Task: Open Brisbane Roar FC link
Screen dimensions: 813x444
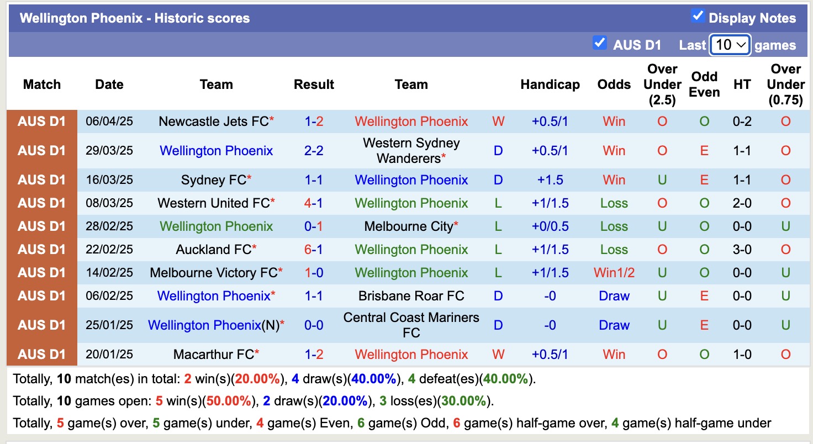Action: coord(411,295)
